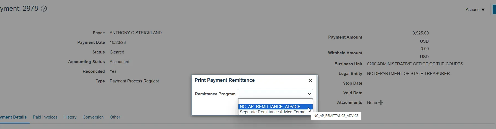View the Conversion tab
Screen dimensions: 496x129
pyautogui.click(x=93, y=117)
